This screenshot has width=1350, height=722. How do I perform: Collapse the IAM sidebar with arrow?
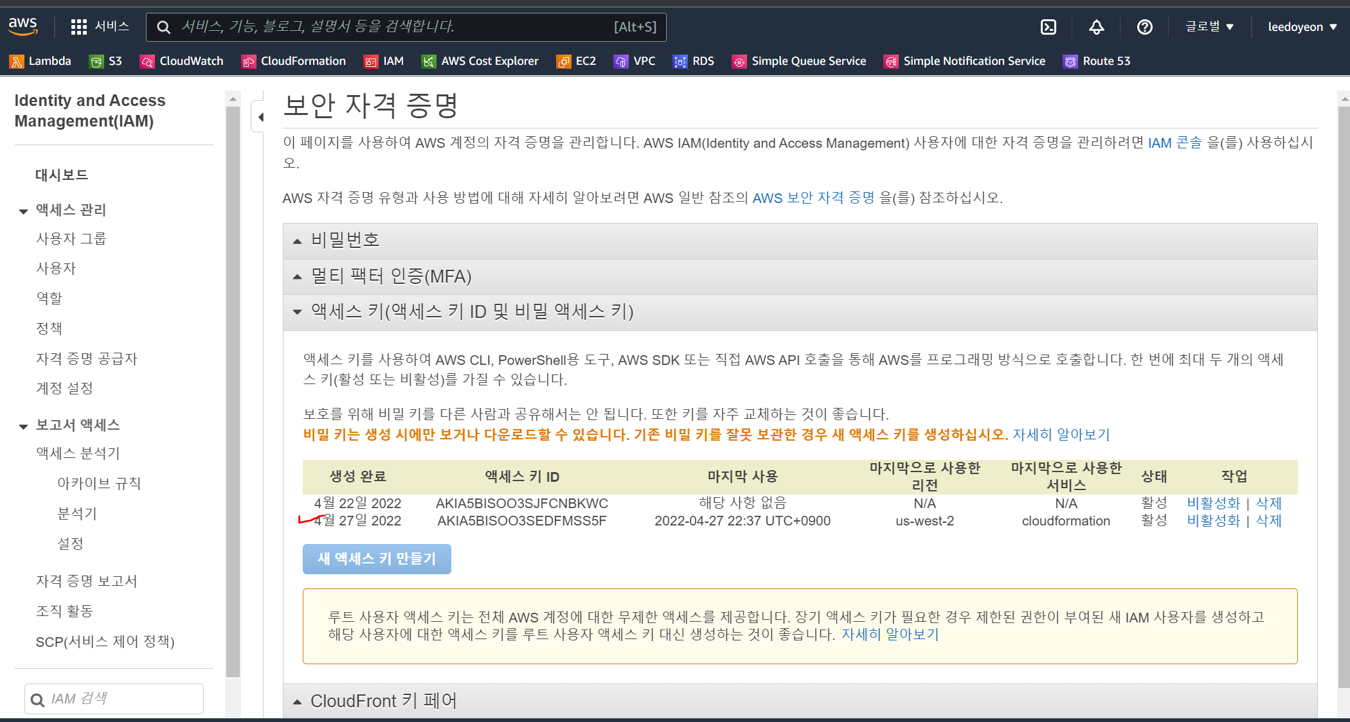(x=260, y=117)
